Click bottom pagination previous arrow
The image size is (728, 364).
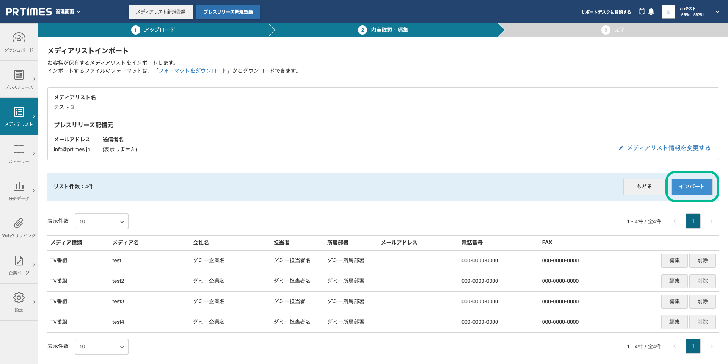point(675,346)
